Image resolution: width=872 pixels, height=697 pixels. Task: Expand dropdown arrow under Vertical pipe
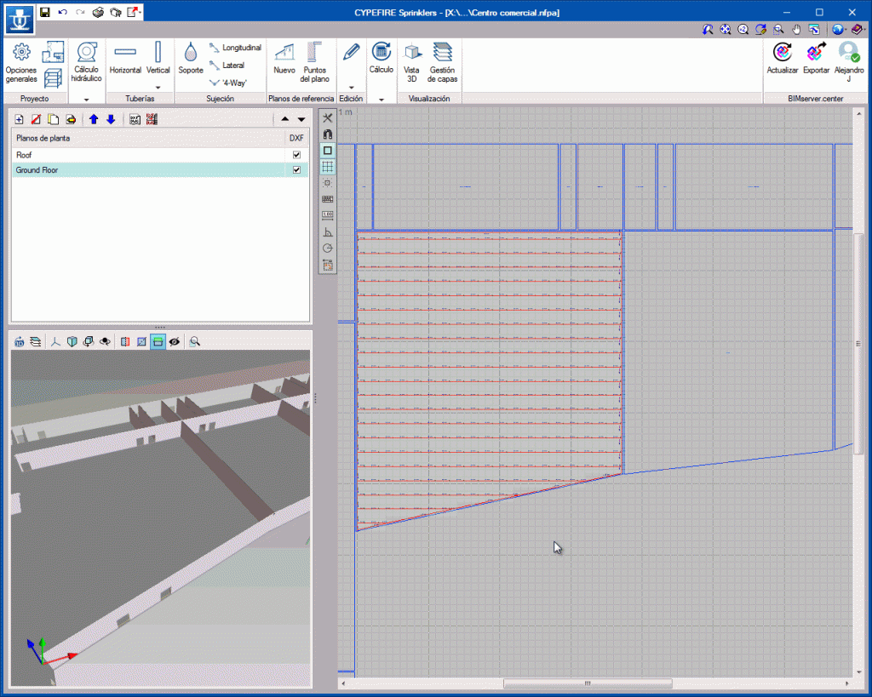coord(158,87)
